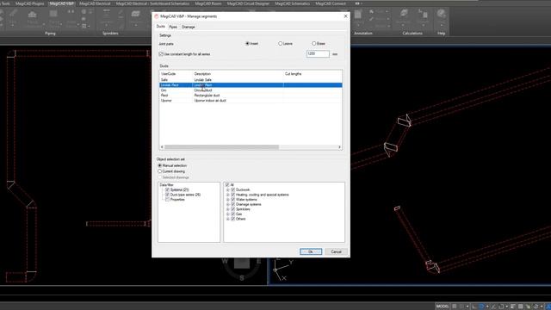Select the highlighted Lindab Rect duct row
The width and height of the screenshot is (551, 310).
(251, 85)
